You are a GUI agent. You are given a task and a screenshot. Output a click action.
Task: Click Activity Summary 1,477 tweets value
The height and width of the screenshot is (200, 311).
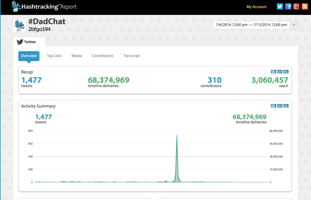43,117
